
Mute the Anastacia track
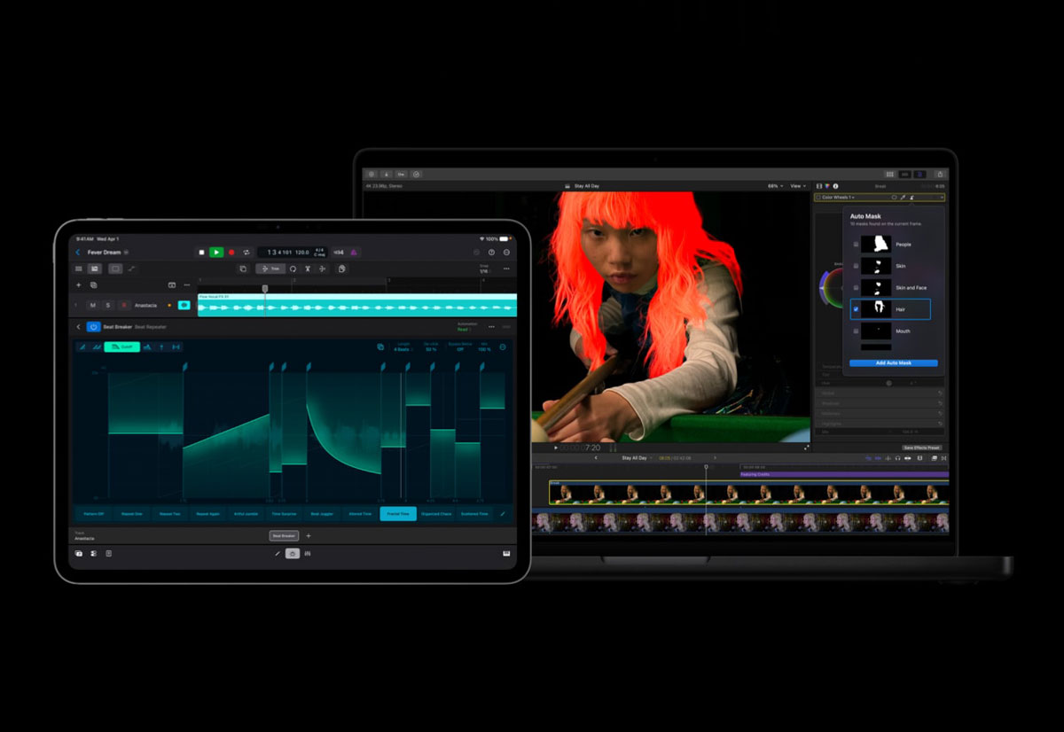pyautogui.click(x=93, y=305)
